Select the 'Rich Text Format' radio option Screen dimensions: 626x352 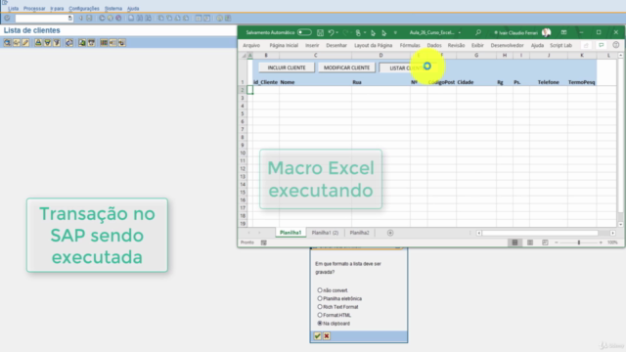click(x=320, y=307)
